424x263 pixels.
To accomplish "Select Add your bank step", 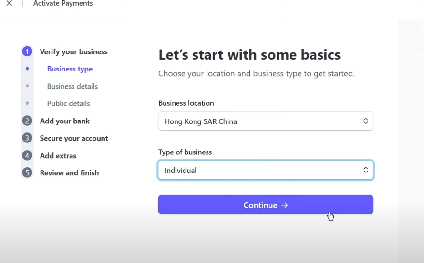I will click(65, 121).
